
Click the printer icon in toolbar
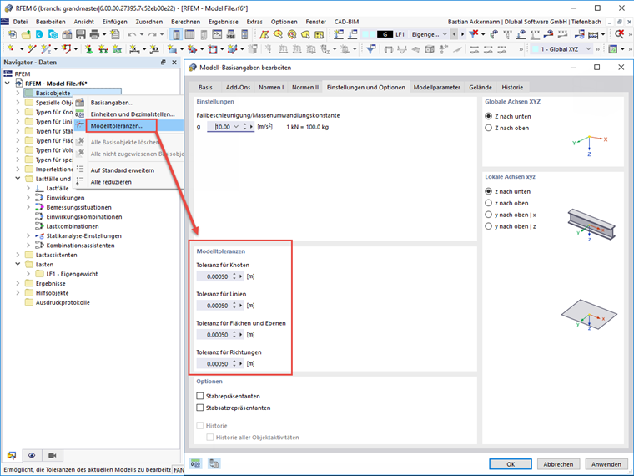click(x=94, y=34)
